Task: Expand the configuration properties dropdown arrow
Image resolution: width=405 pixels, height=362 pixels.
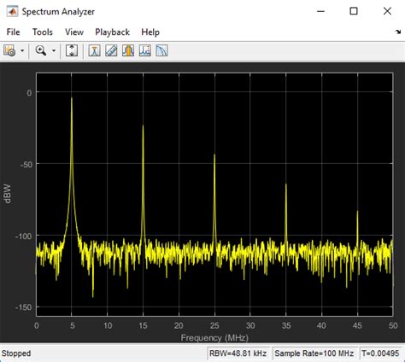Action: pos(22,51)
